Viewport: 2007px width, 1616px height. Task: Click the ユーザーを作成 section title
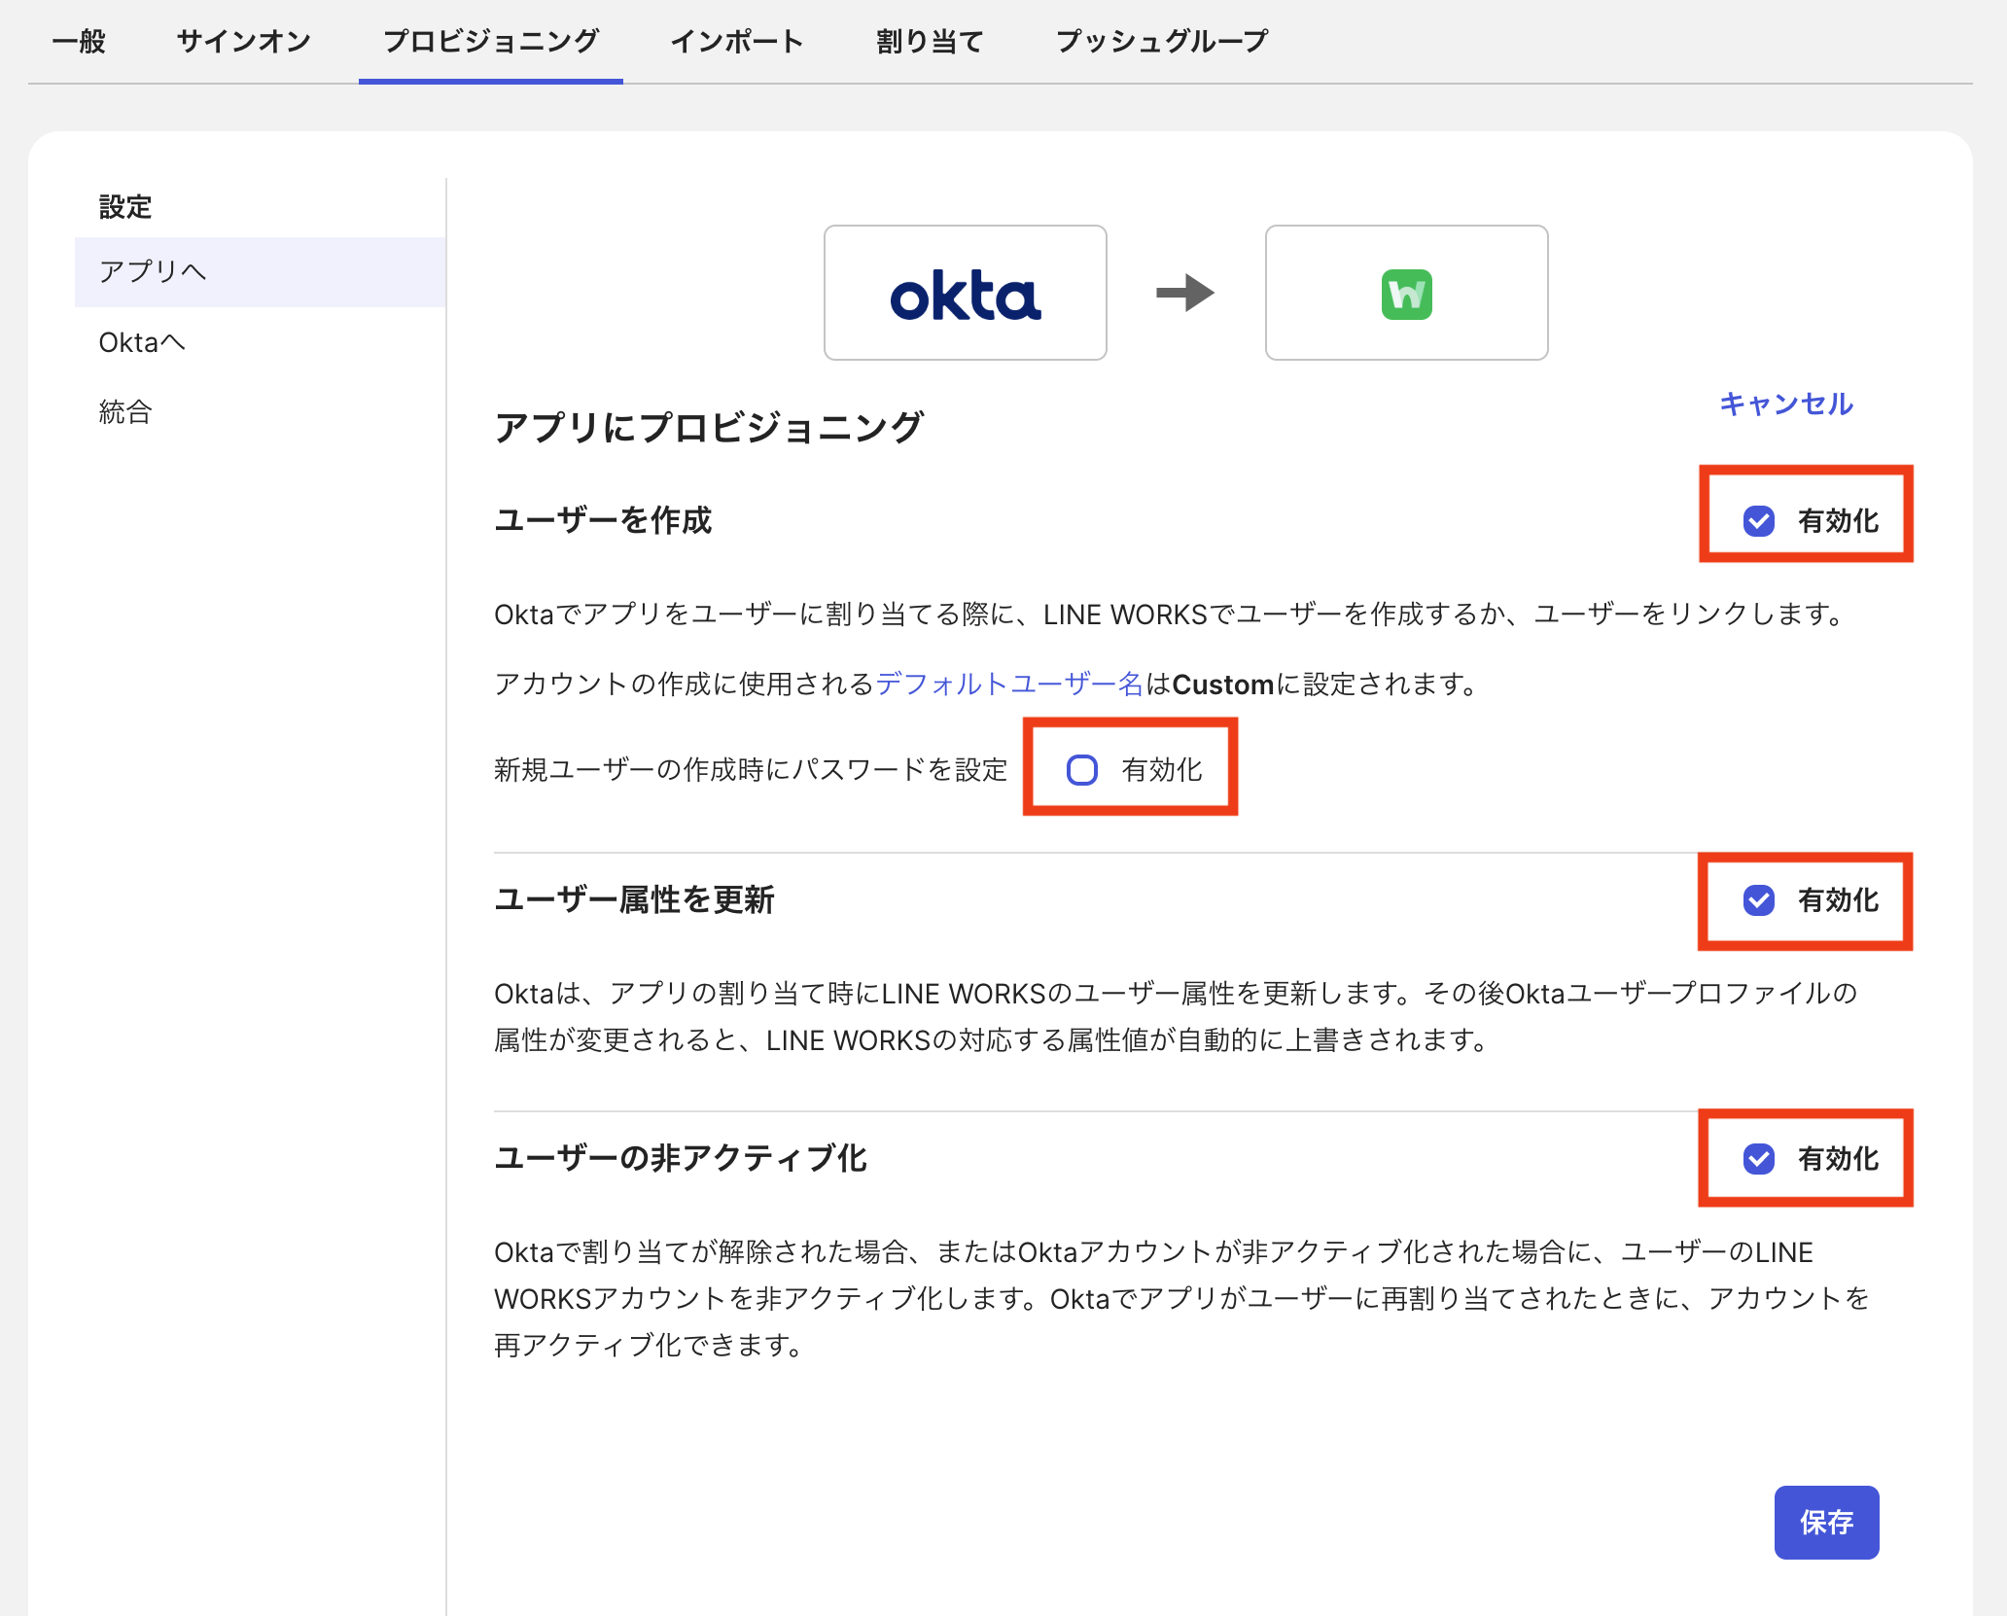(603, 520)
